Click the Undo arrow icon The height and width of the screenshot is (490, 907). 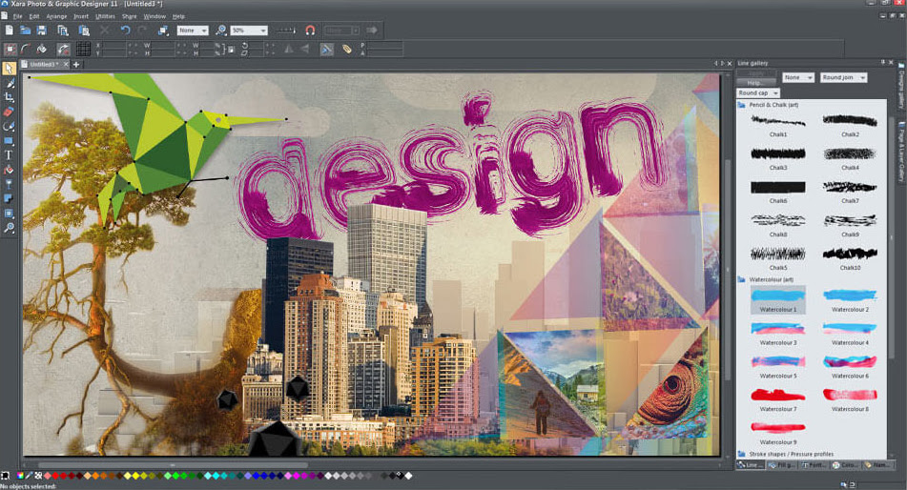click(x=126, y=31)
